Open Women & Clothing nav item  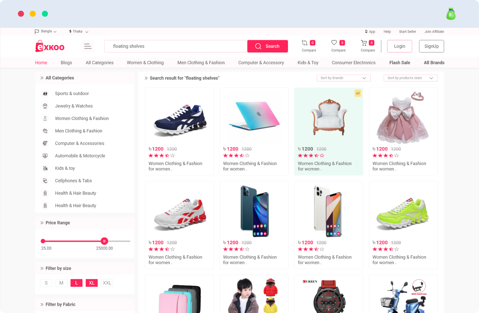coord(145,62)
